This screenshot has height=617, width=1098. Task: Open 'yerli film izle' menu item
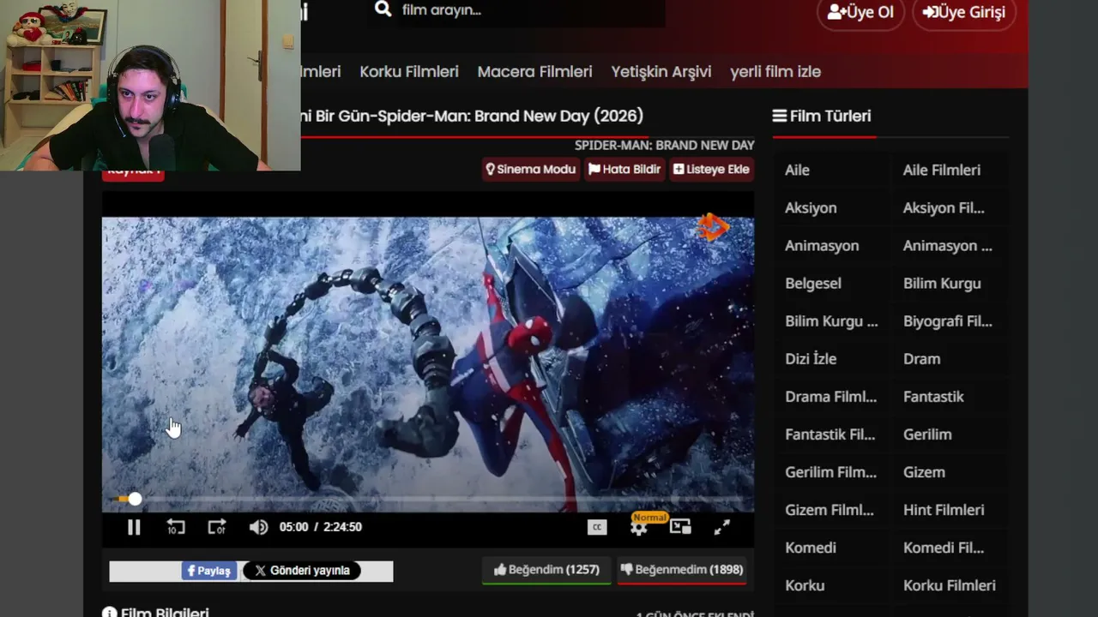coord(775,72)
